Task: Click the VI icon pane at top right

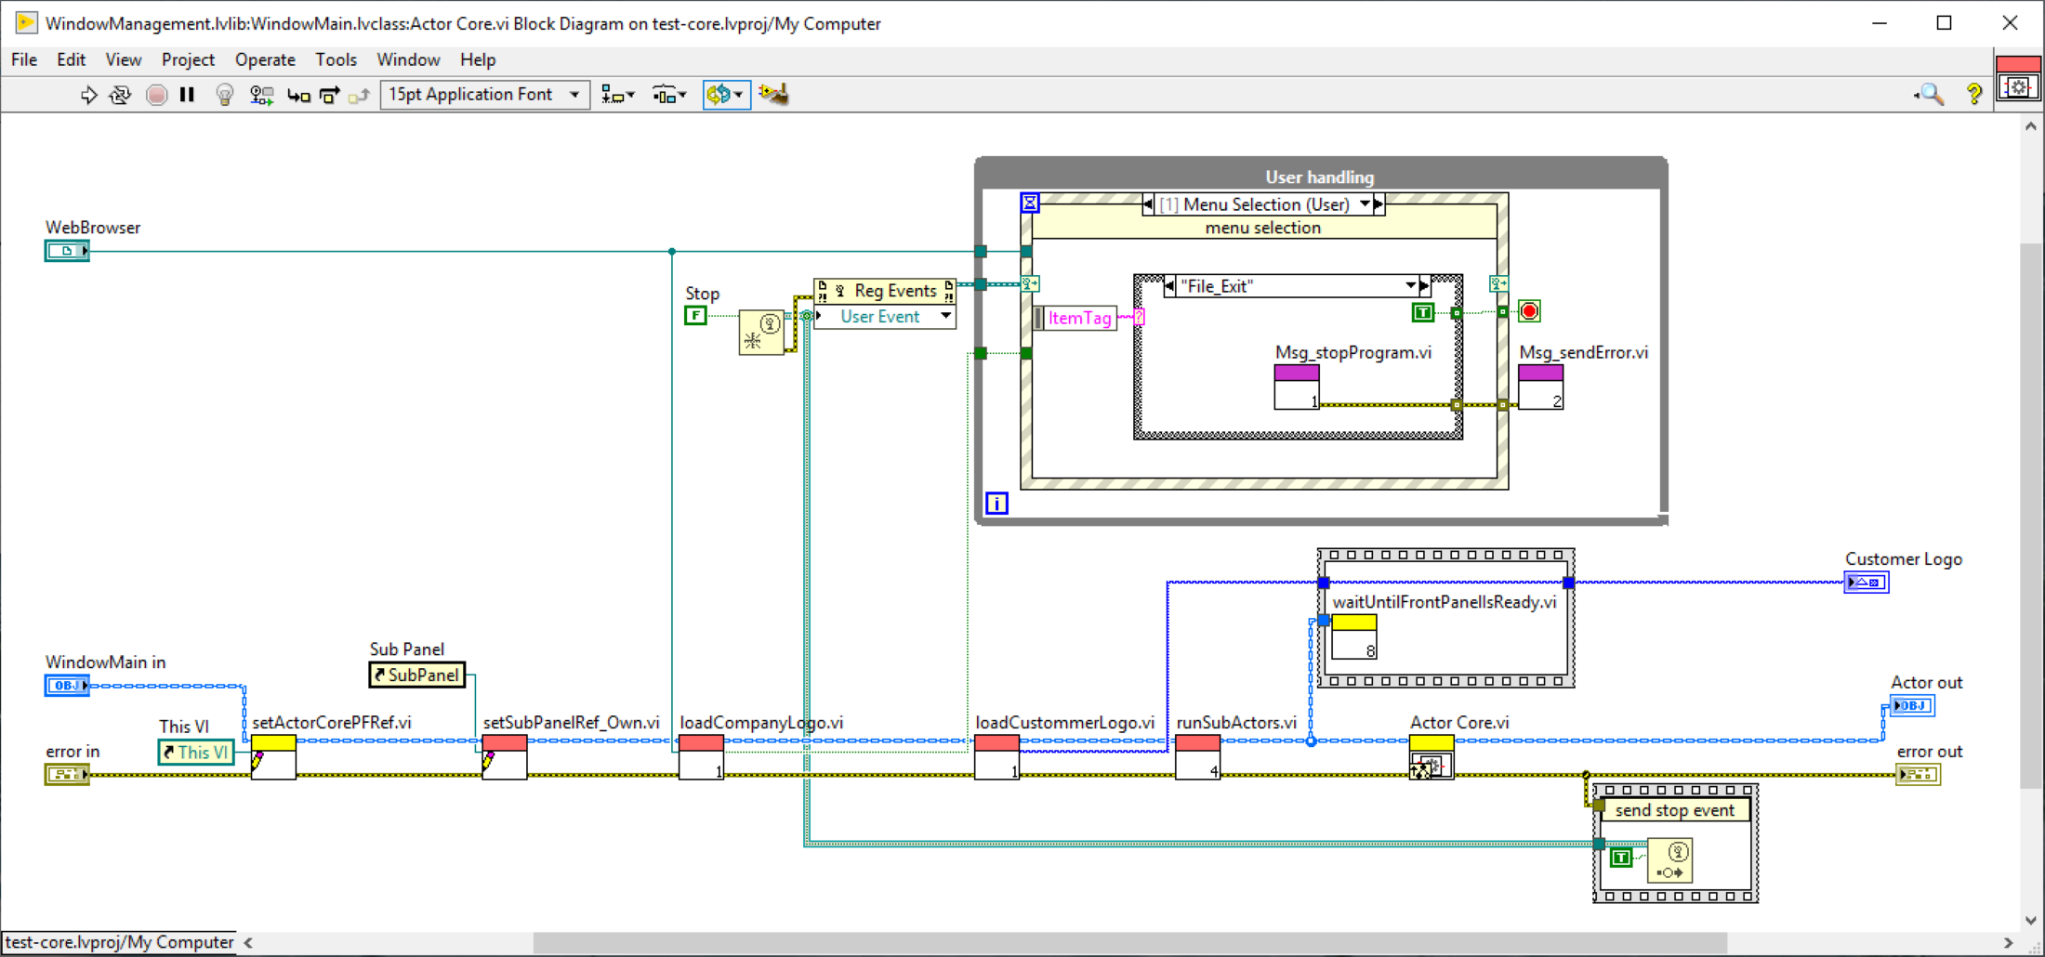Action: pyautogui.click(x=2018, y=79)
